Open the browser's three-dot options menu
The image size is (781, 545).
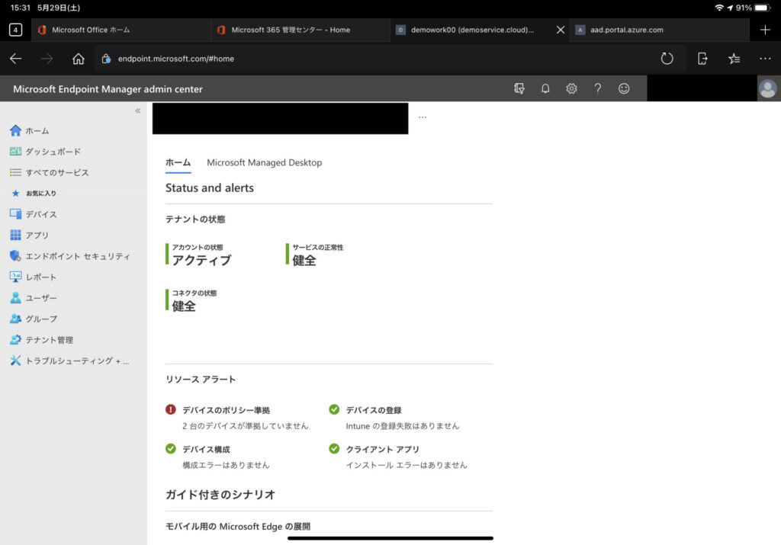point(764,59)
